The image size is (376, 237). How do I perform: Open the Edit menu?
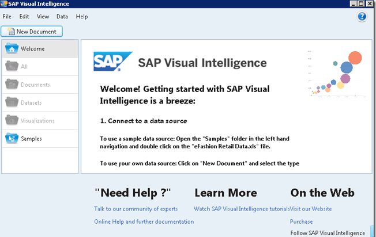(24, 17)
